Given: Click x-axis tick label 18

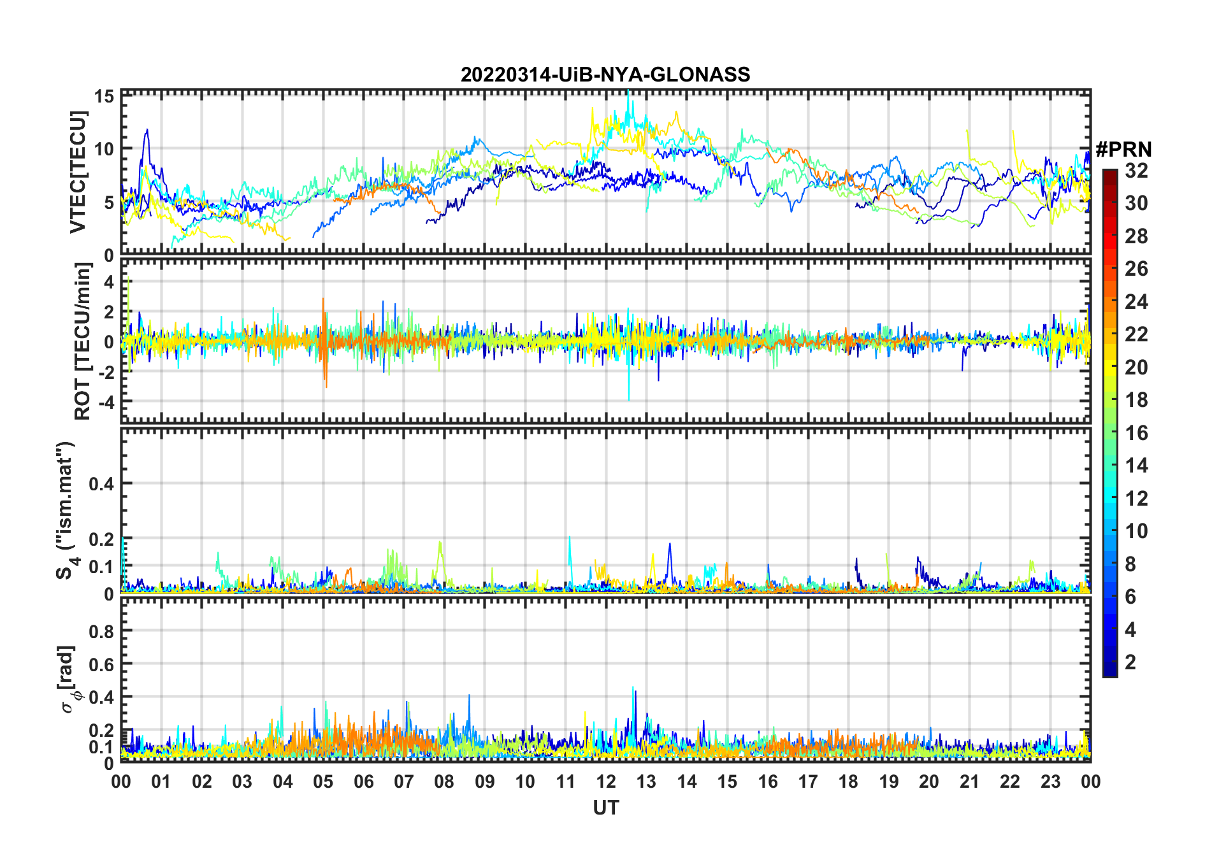Looking at the screenshot, I should click(848, 782).
